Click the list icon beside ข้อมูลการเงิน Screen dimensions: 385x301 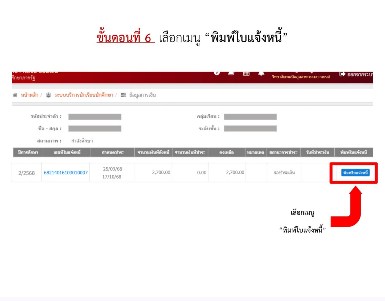point(123,95)
